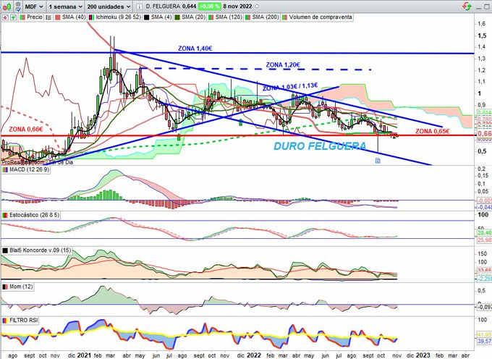The width and height of the screenshot is (492, 359).
Task: Click the 2021 label on time axis
Action: tap(84, 355)
